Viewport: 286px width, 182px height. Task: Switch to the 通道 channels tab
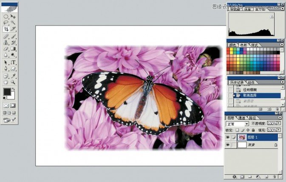pos(242,117)
